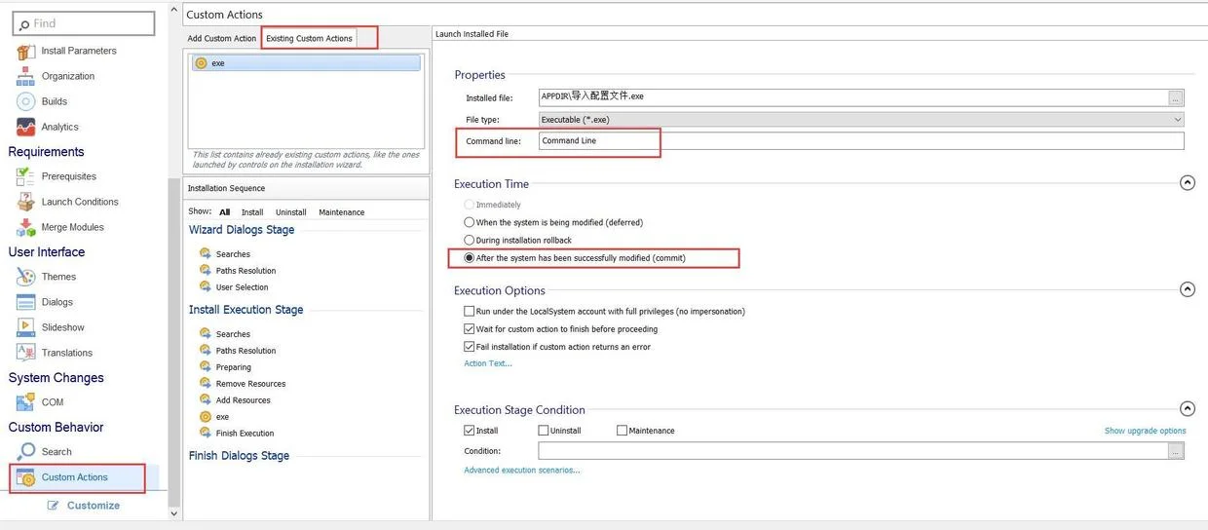1208x530 pixels.
Task: Click the Command line input field
Action: [861, 141]
